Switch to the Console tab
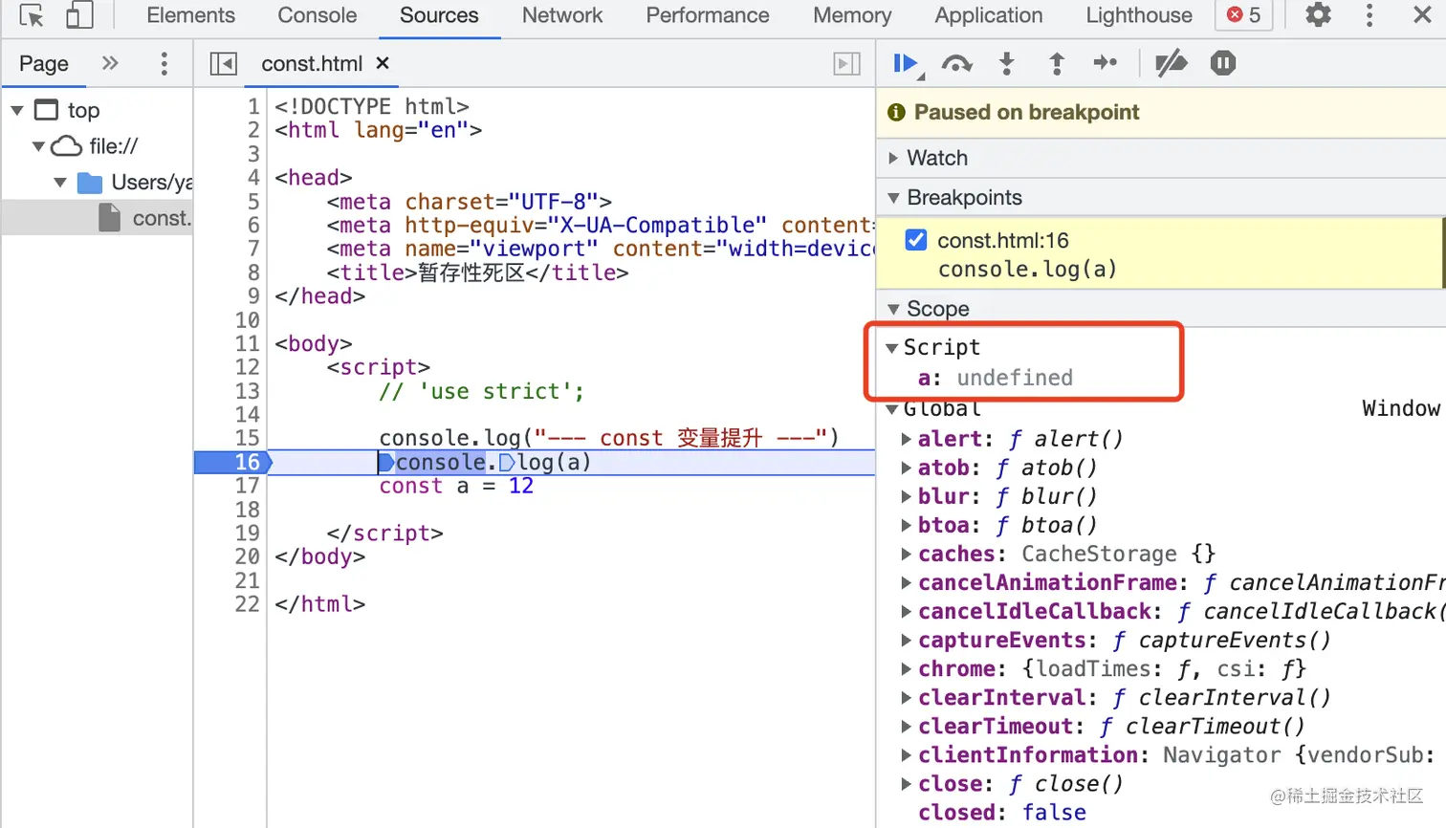This screenshot has width=1446, height=828. click(x=317, y=15)
